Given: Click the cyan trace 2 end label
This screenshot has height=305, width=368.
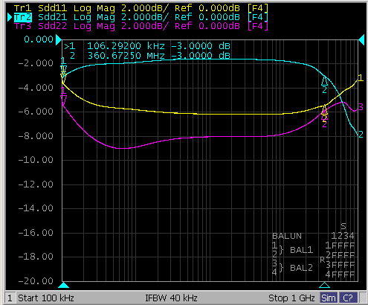Looking at the screenshot, I should click(x=361, y=135).
